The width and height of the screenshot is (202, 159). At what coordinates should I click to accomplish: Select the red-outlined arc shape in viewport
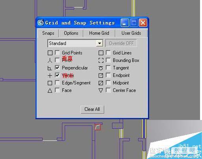coord(98,127)
